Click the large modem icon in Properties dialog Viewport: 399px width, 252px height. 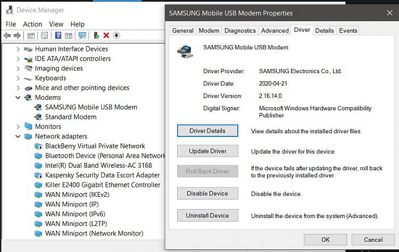click(x=185, y=51)
